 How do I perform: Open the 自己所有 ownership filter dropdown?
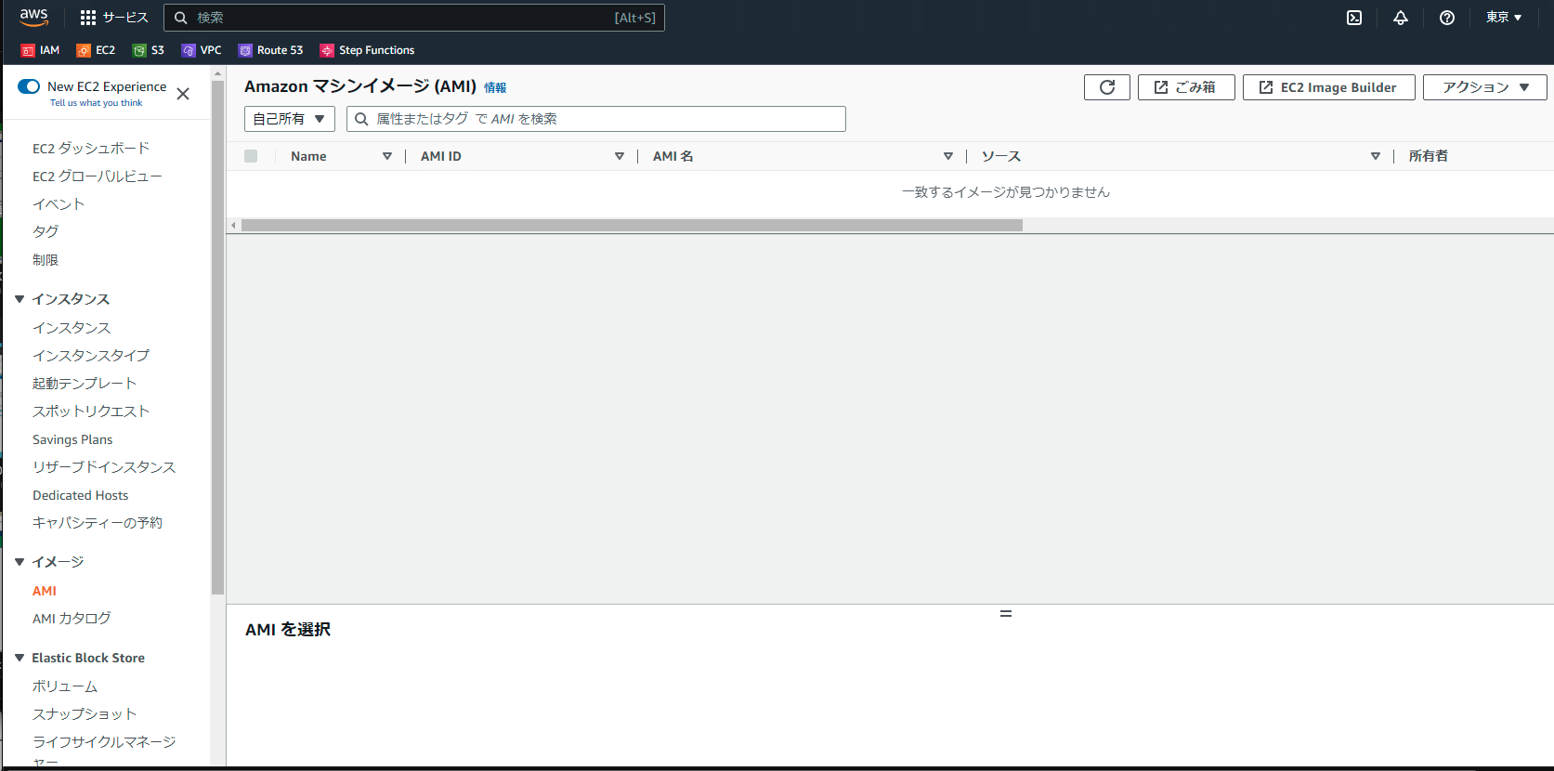(290, 119)
